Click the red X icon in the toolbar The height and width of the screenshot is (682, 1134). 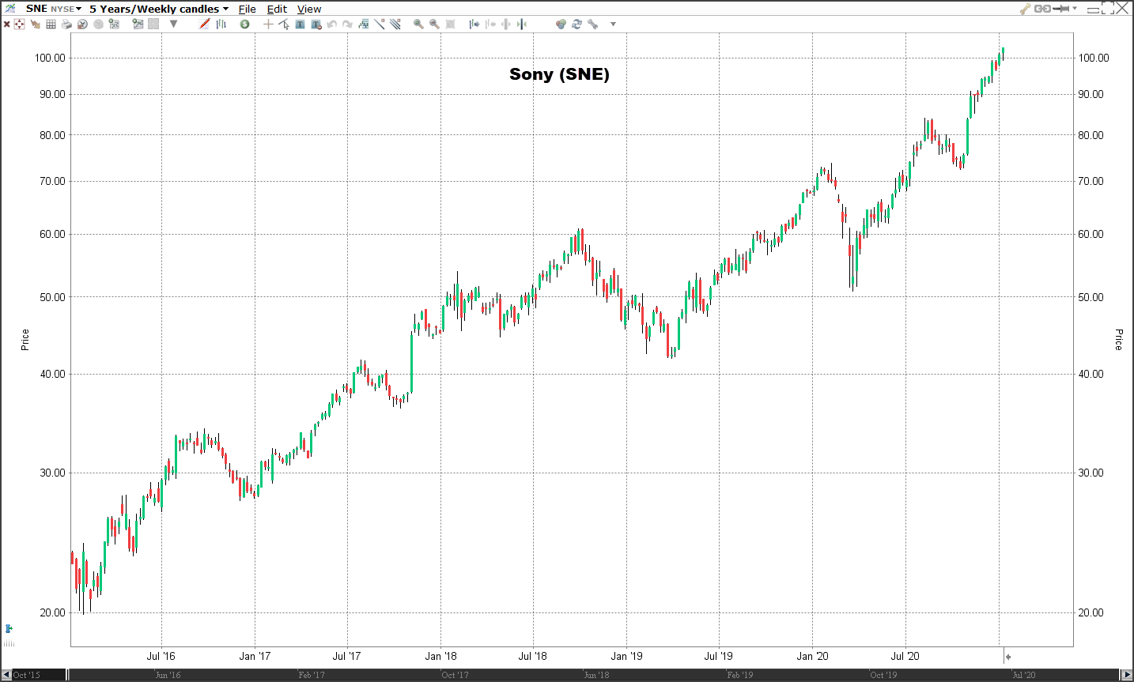(6, 24)
